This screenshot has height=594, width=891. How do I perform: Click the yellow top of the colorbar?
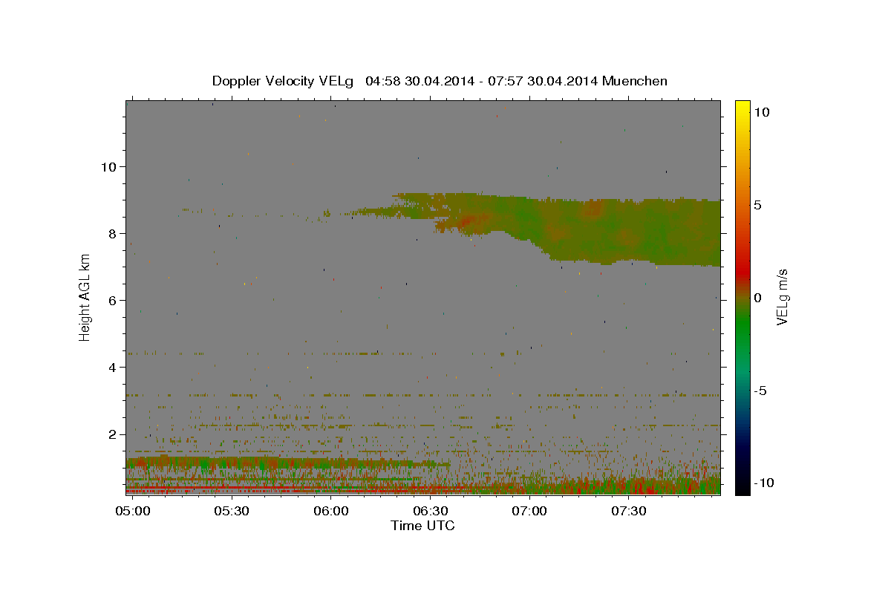click(742, 108)
